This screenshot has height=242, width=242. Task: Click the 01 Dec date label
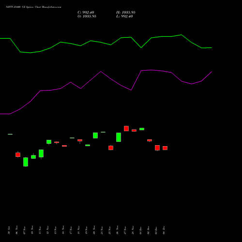(140, 230)
